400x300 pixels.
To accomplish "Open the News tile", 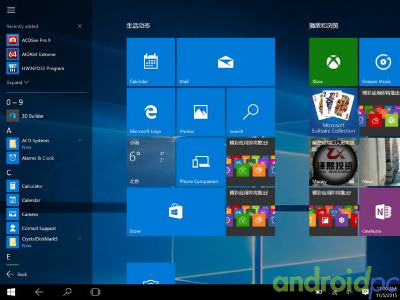I will (x=379, y=162).
